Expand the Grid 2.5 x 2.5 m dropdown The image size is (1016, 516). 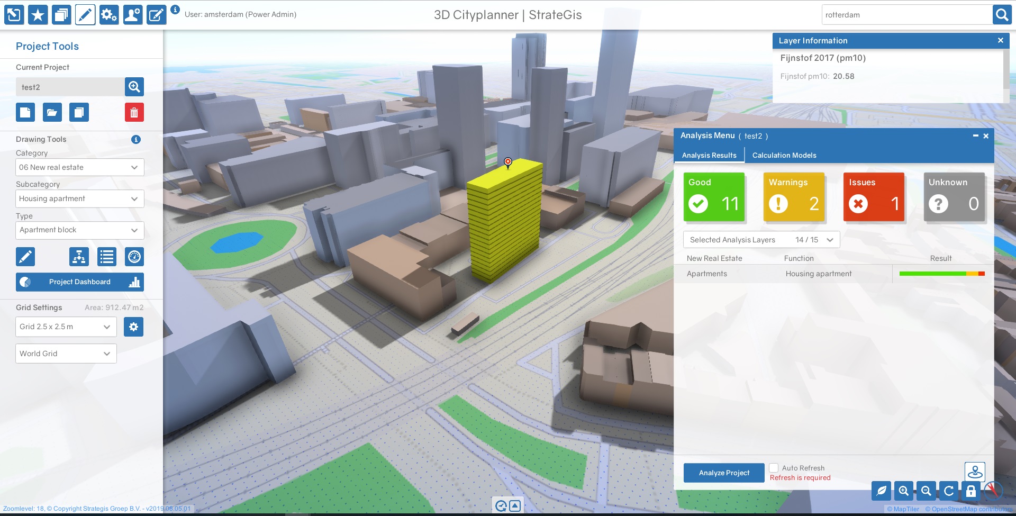pos(66,327)
